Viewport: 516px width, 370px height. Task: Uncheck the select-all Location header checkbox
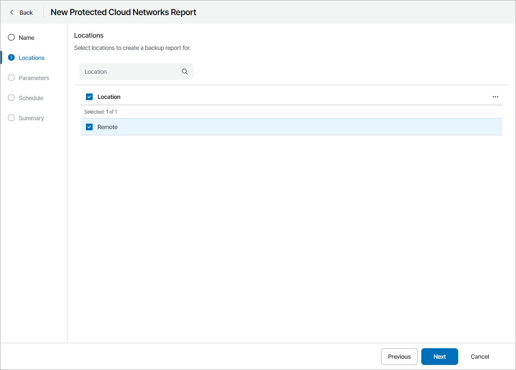[x=89, y=97]
